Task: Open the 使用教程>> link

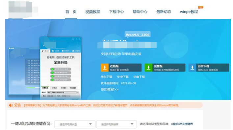Action: 110,89
